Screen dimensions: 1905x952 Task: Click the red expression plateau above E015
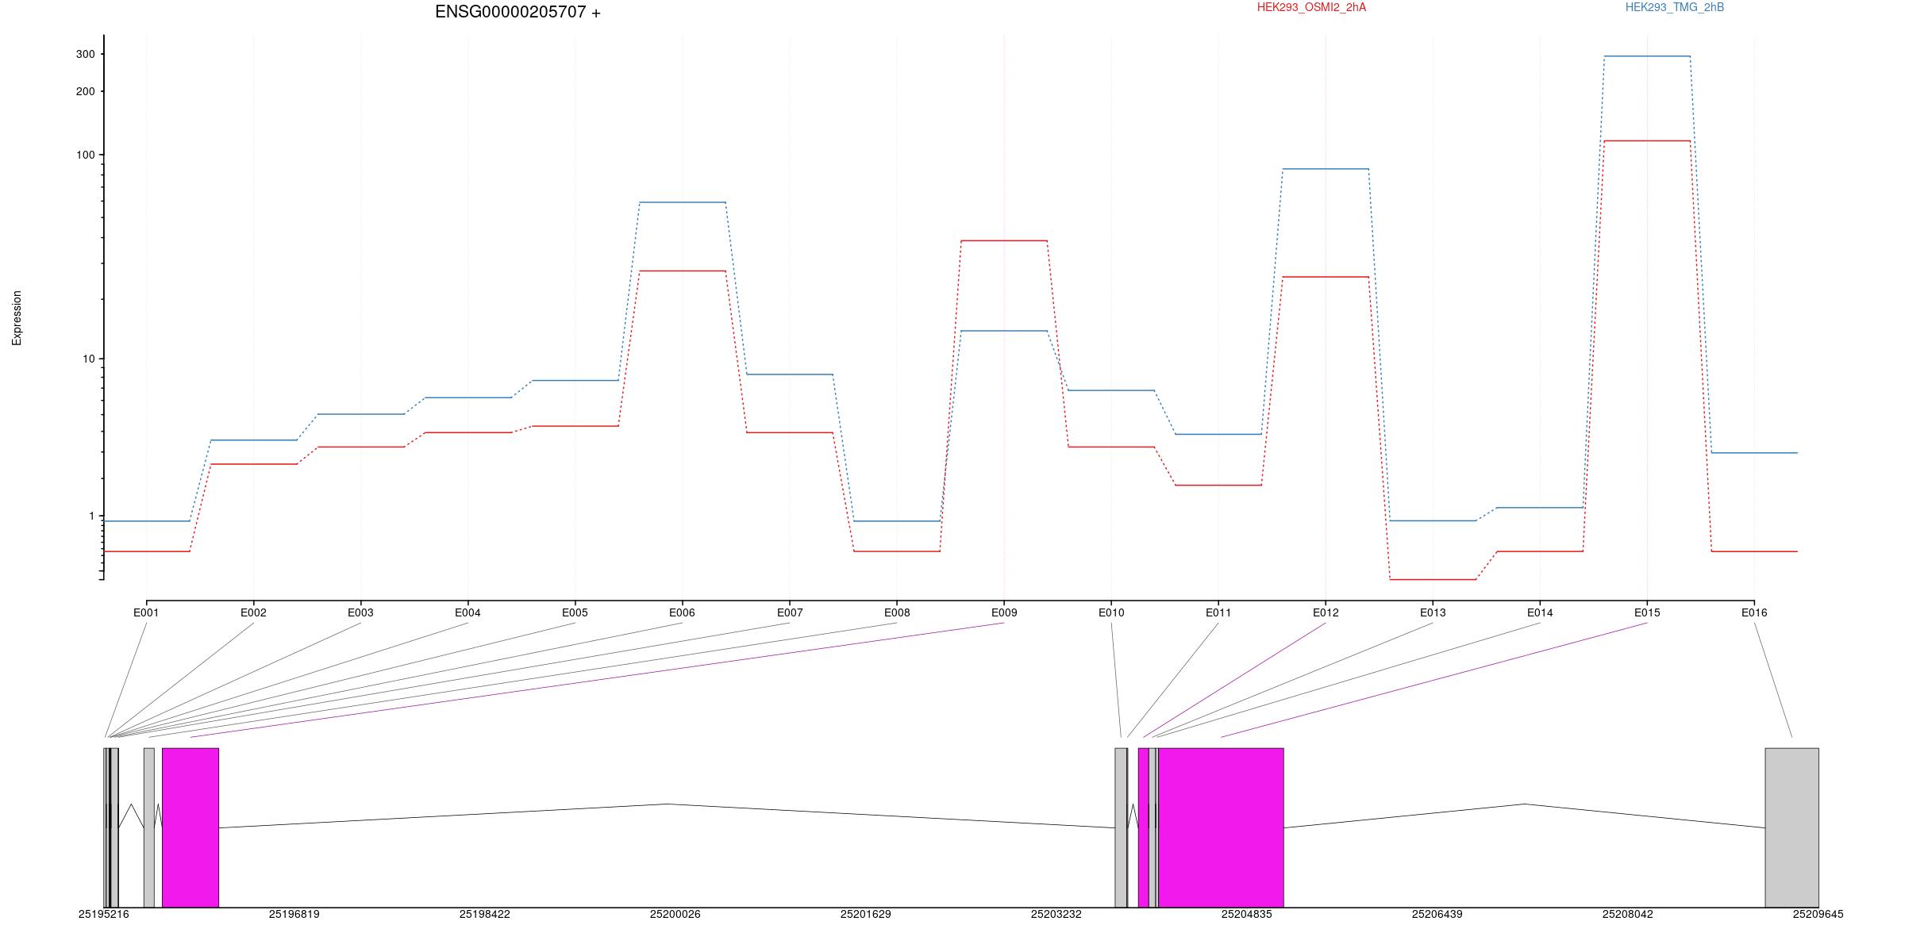1647,141
